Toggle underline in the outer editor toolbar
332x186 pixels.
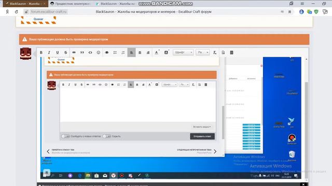(58, 53)
